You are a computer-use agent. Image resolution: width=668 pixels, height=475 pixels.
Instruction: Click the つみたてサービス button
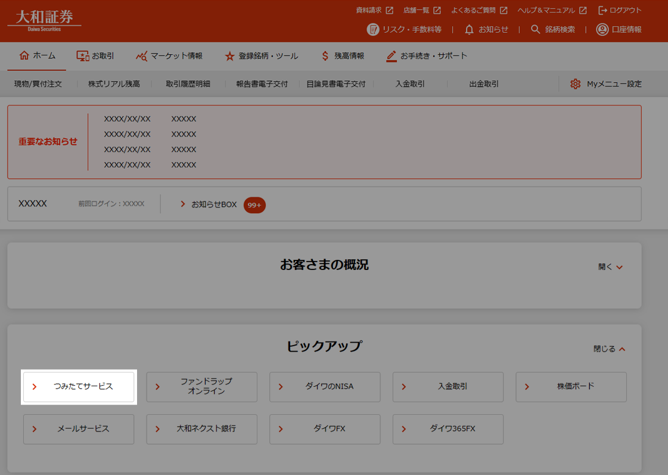tap(79, 387)
